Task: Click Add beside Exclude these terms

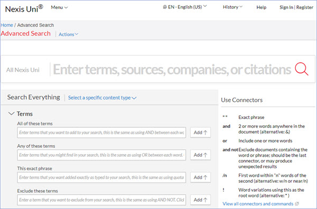Action: pos(200,199)
